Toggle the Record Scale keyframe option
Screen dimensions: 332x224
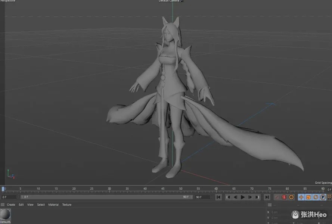pyautogui.click(x=308, y=197)
